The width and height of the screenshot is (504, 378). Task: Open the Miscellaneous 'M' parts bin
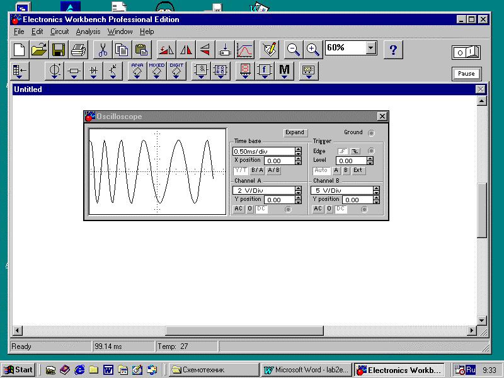point(284,71)
